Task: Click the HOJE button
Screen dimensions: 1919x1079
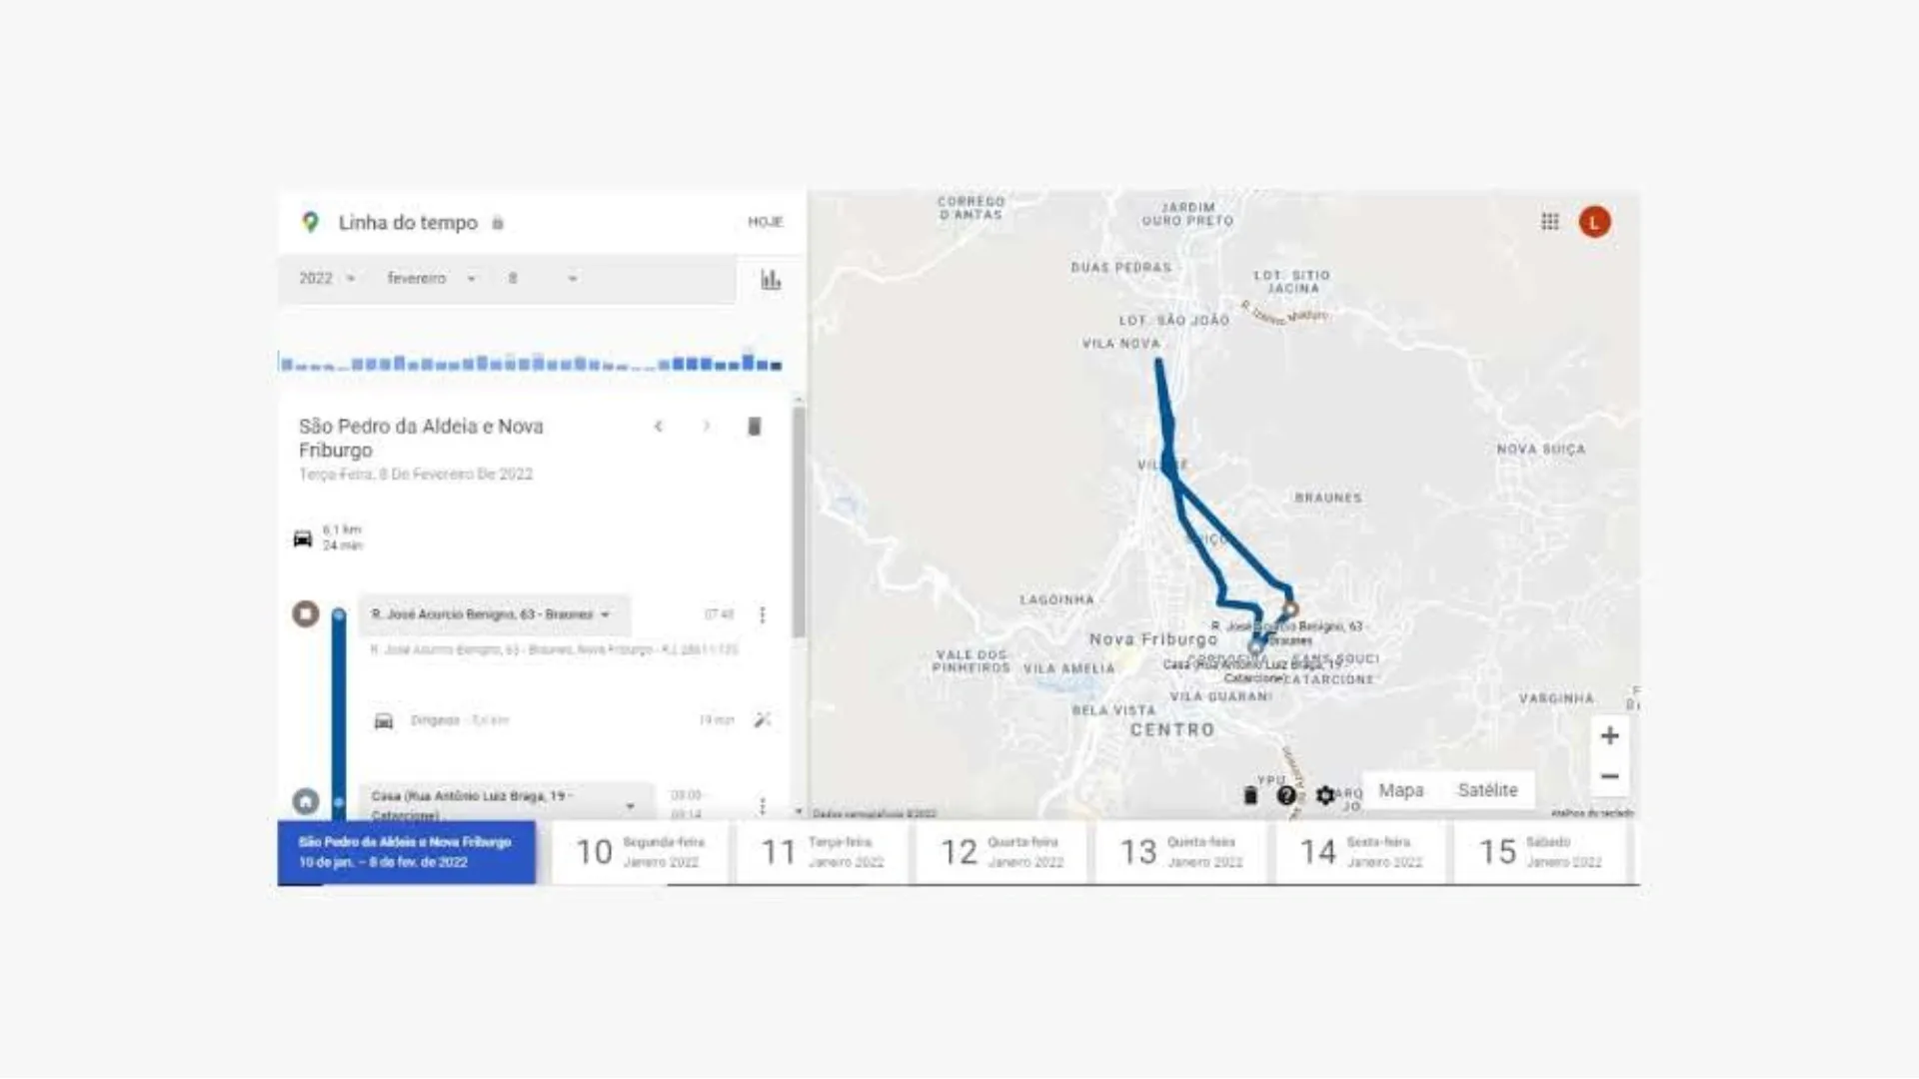Action: tap(766, 222)
